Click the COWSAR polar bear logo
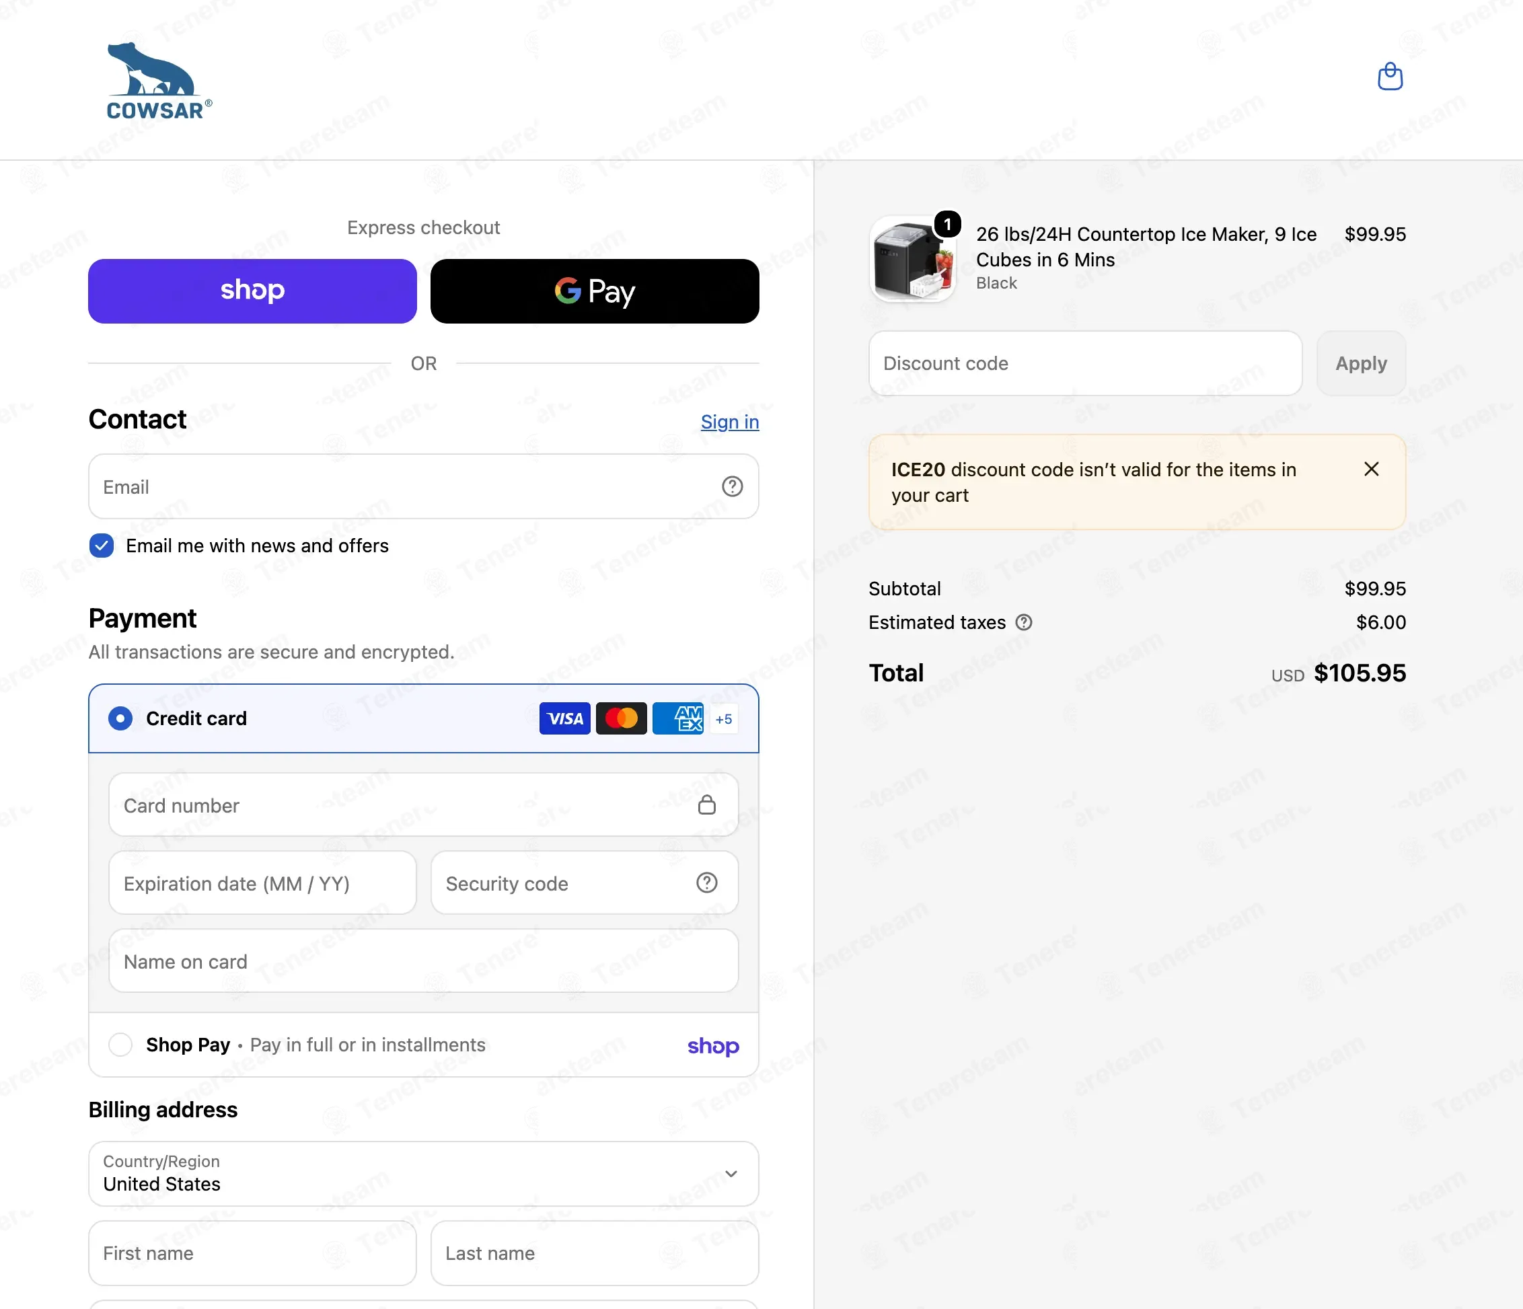Image resolution: width=1523 pixels, height=1309 pixels. pyautogui.click(x=159, y=81)
